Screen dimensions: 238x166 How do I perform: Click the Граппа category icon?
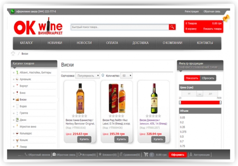(17, 113)
